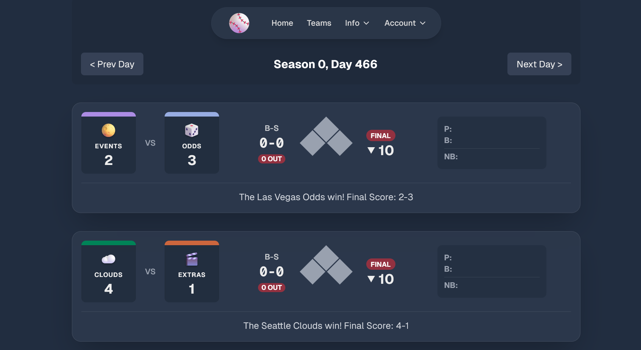
Task: Click the base diamond in the Clouds game
Action: 326,265
